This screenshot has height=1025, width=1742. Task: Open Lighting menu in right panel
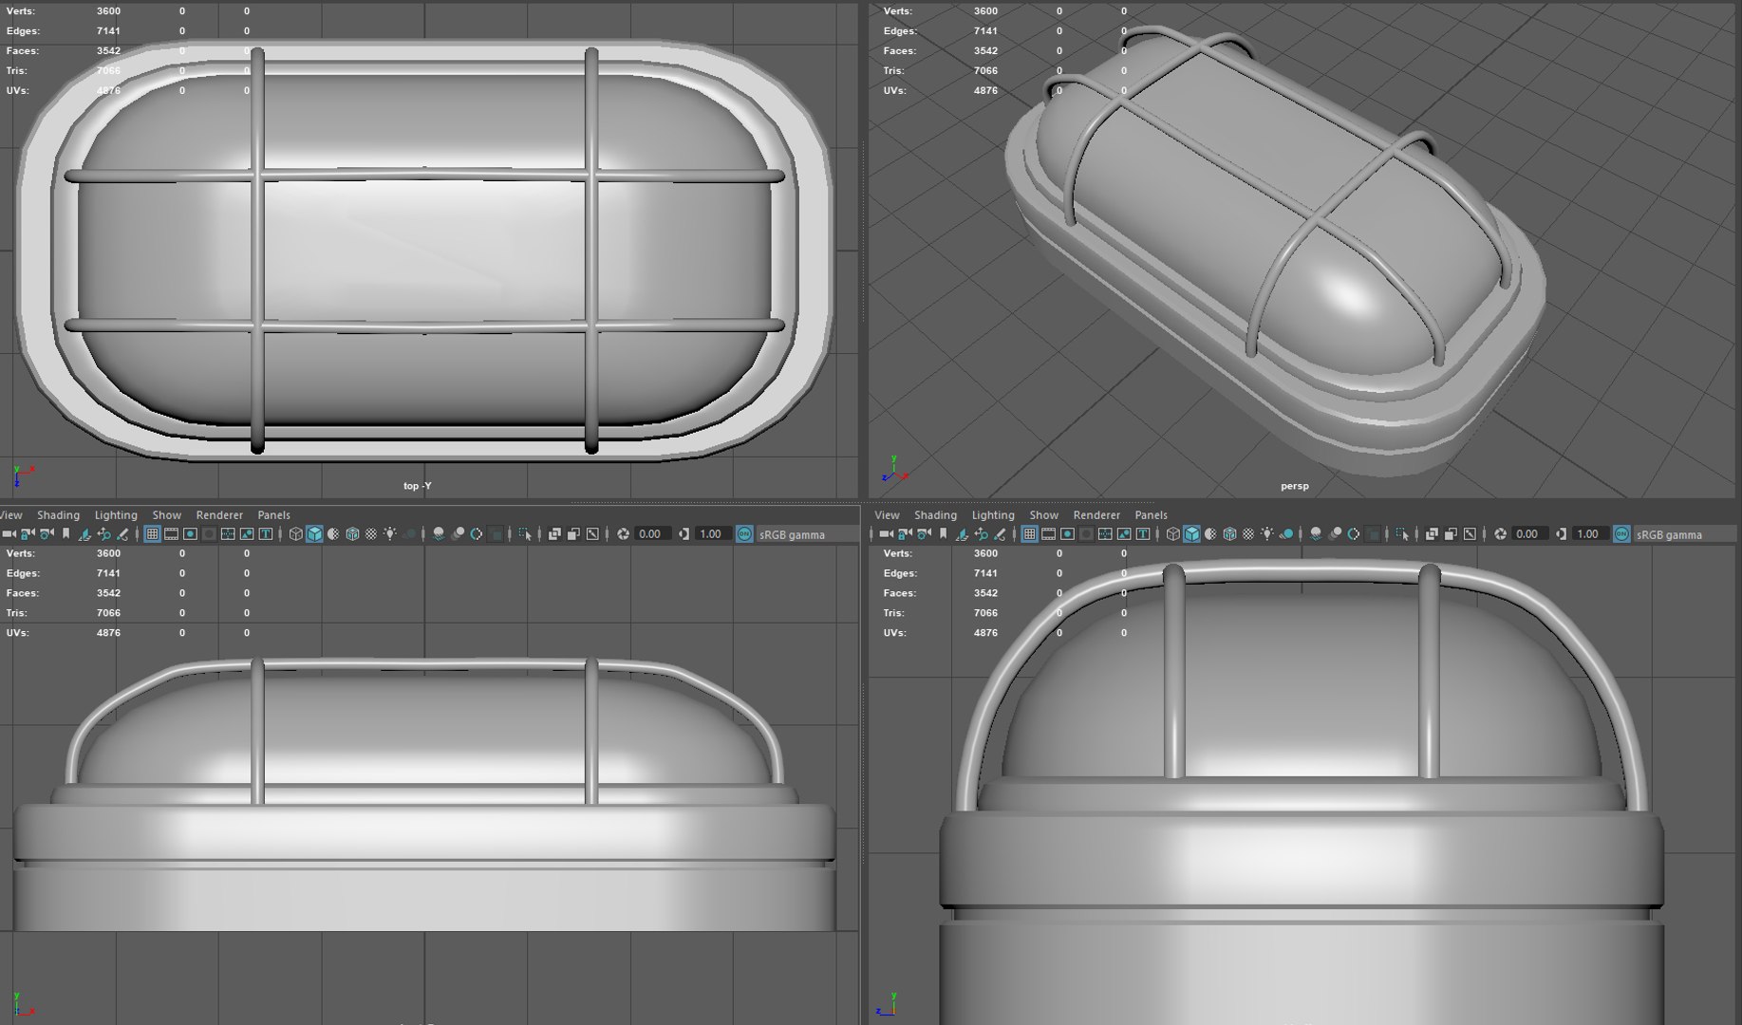tap(993, 515)
